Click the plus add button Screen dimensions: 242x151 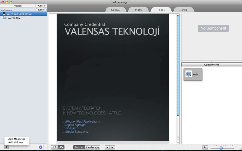click(6, 147)
